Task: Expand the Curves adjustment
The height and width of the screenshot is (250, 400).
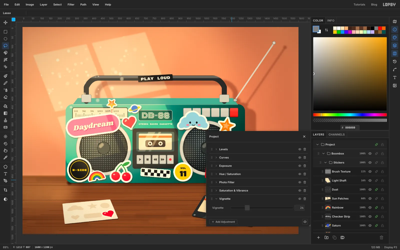Action: 216,157
